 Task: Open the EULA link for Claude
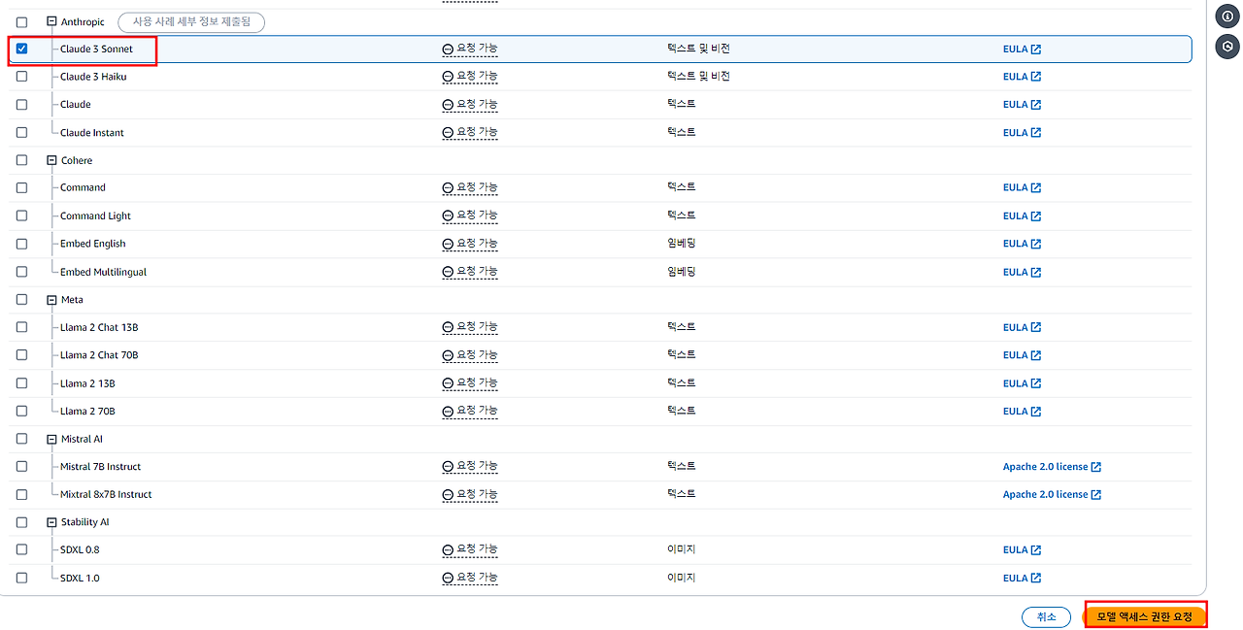[x=1022, y=105]
